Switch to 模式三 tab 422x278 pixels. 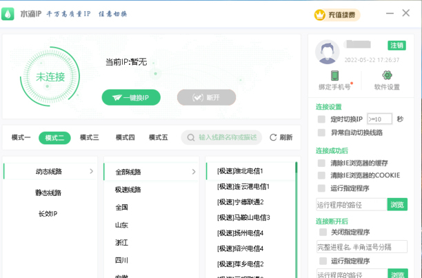pos(90,137)
